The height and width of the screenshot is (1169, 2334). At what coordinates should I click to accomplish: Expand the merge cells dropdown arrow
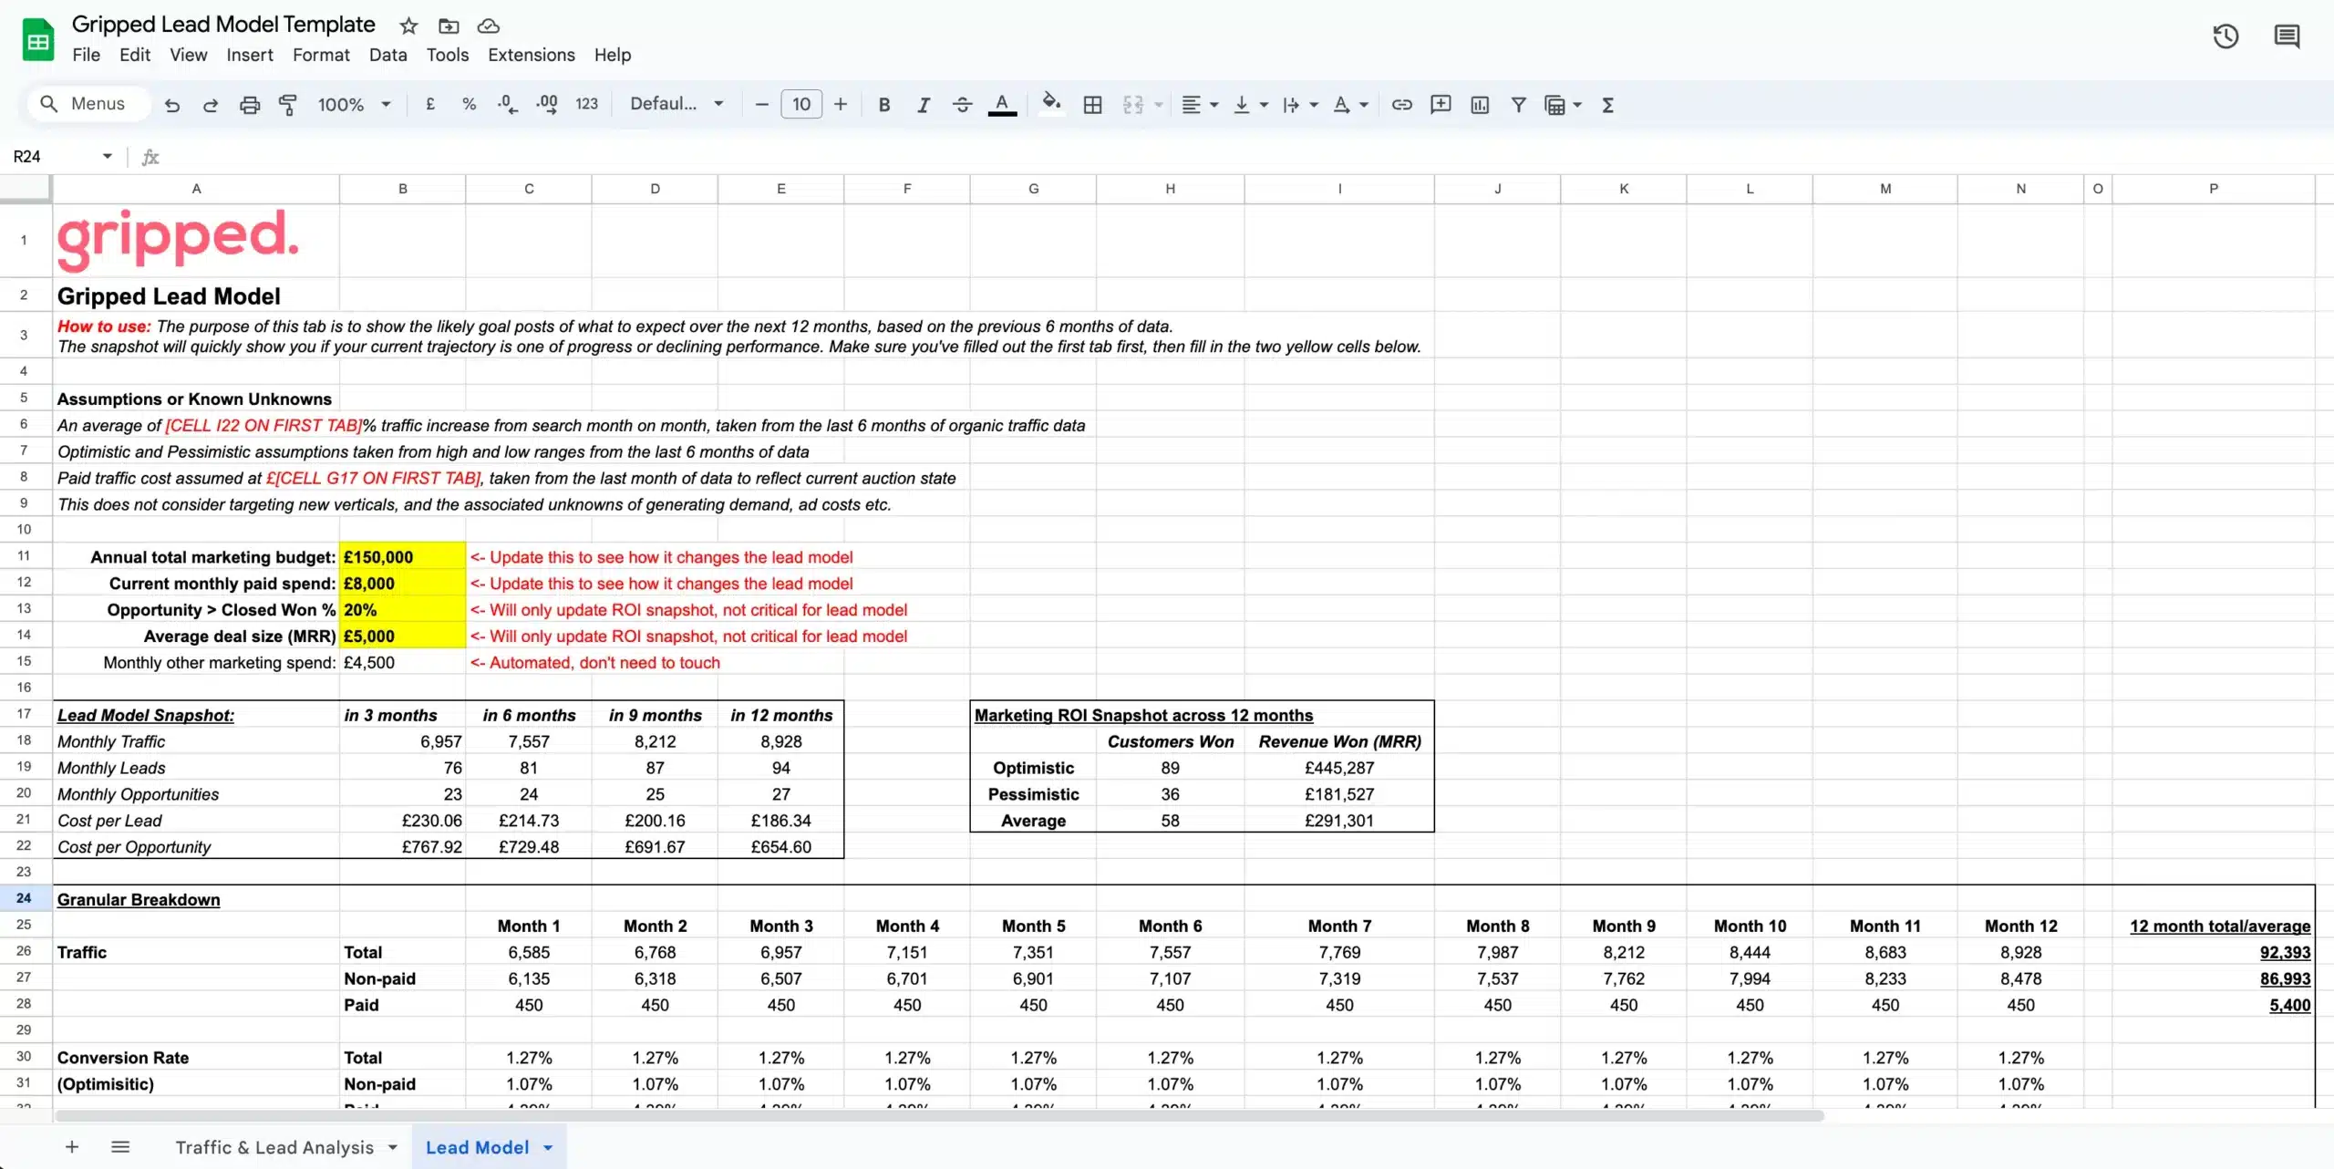(1159, 105)
